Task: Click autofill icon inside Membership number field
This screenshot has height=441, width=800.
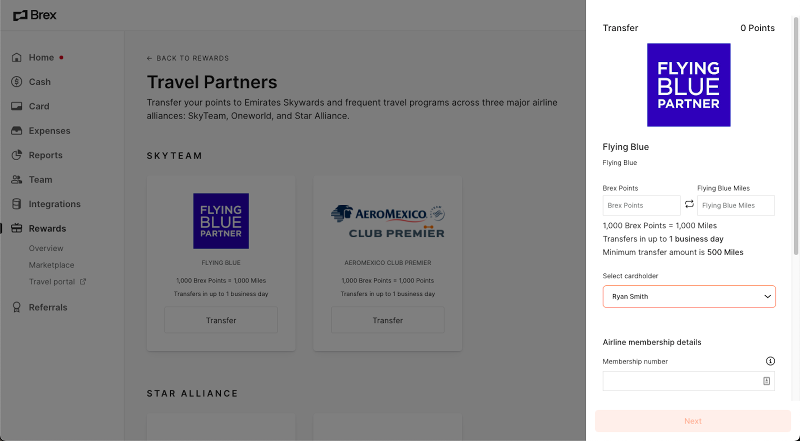Action: tap(766, 381)
